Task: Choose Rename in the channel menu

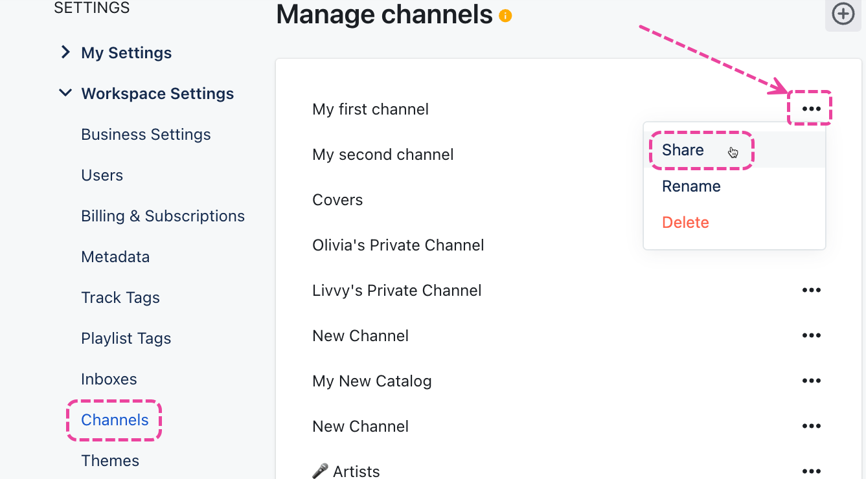Action: (x=691, y=186)
